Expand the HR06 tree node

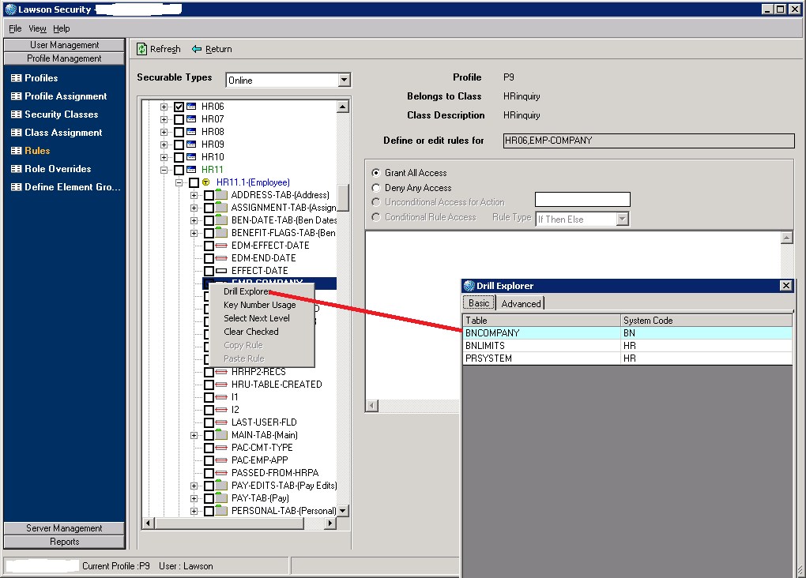pyautogui.click(x=164, y=107)
